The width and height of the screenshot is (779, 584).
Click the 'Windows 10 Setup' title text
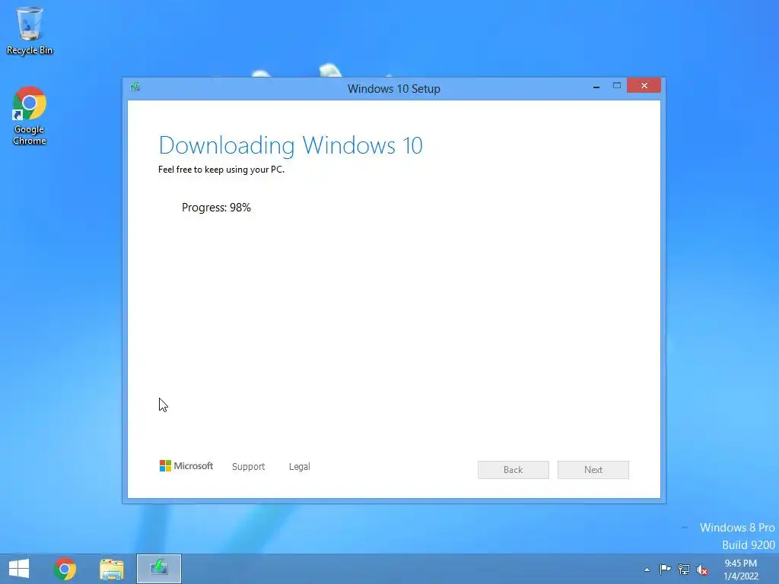[x=394, y=88]
